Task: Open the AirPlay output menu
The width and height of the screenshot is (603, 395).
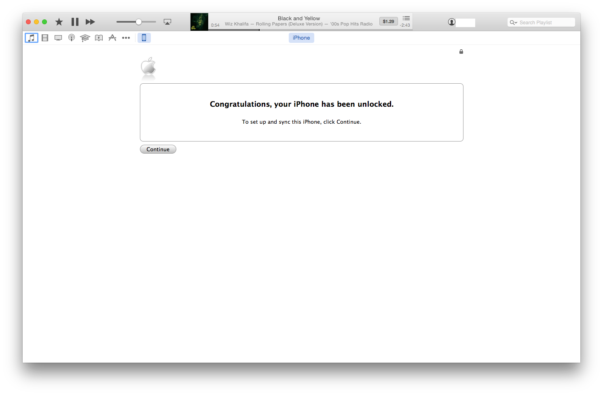Action: (167, 22)
